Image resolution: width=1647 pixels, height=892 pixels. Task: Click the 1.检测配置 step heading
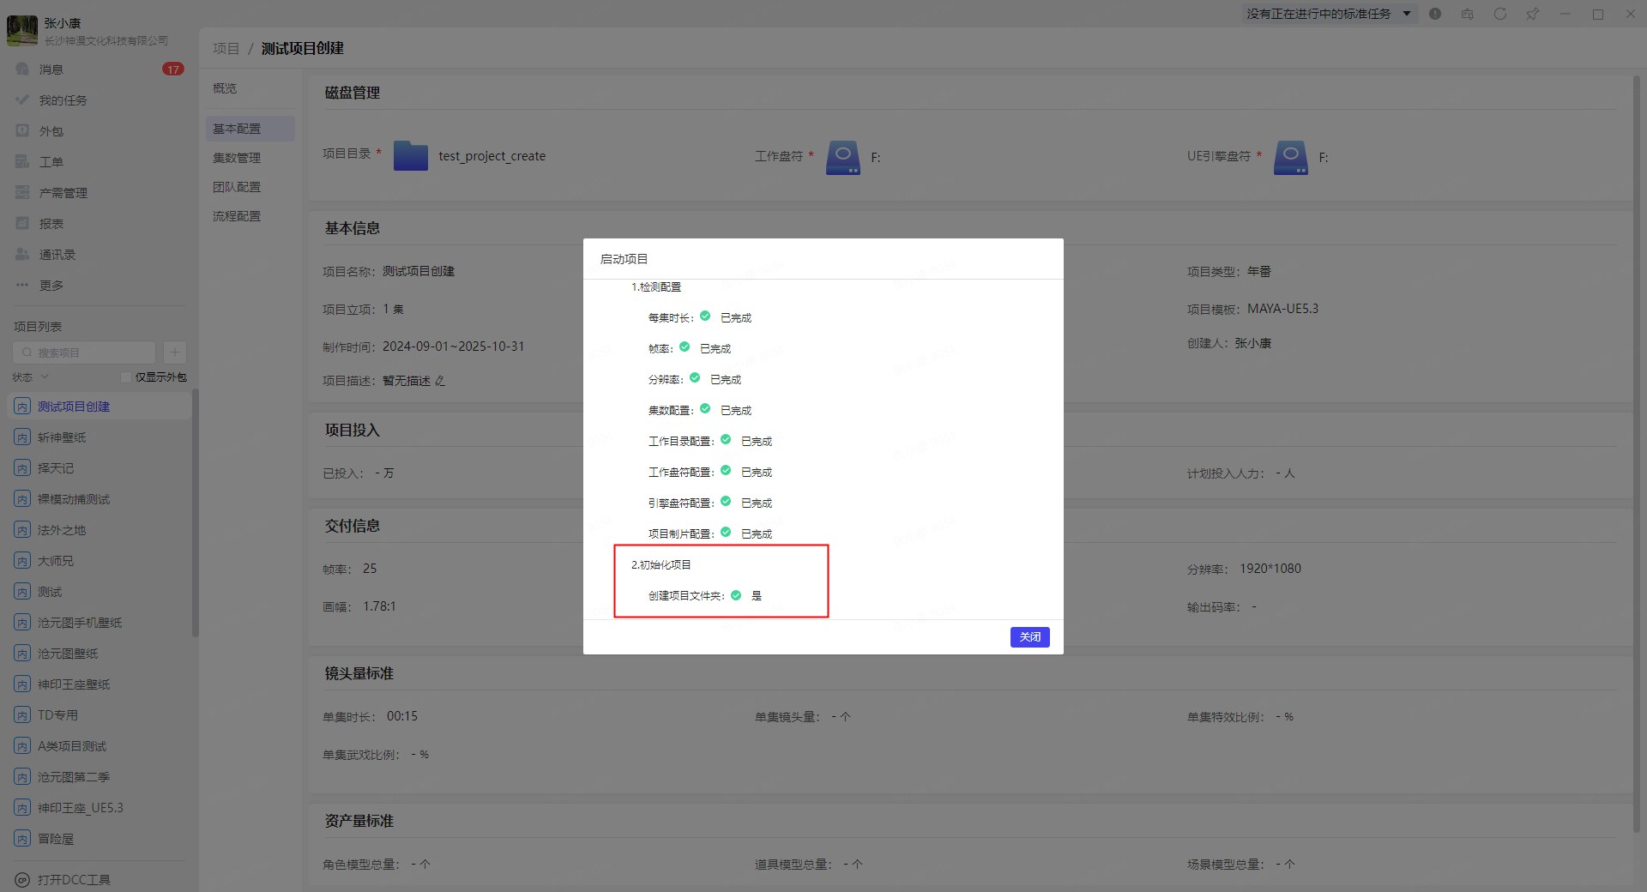coord(656,286)
